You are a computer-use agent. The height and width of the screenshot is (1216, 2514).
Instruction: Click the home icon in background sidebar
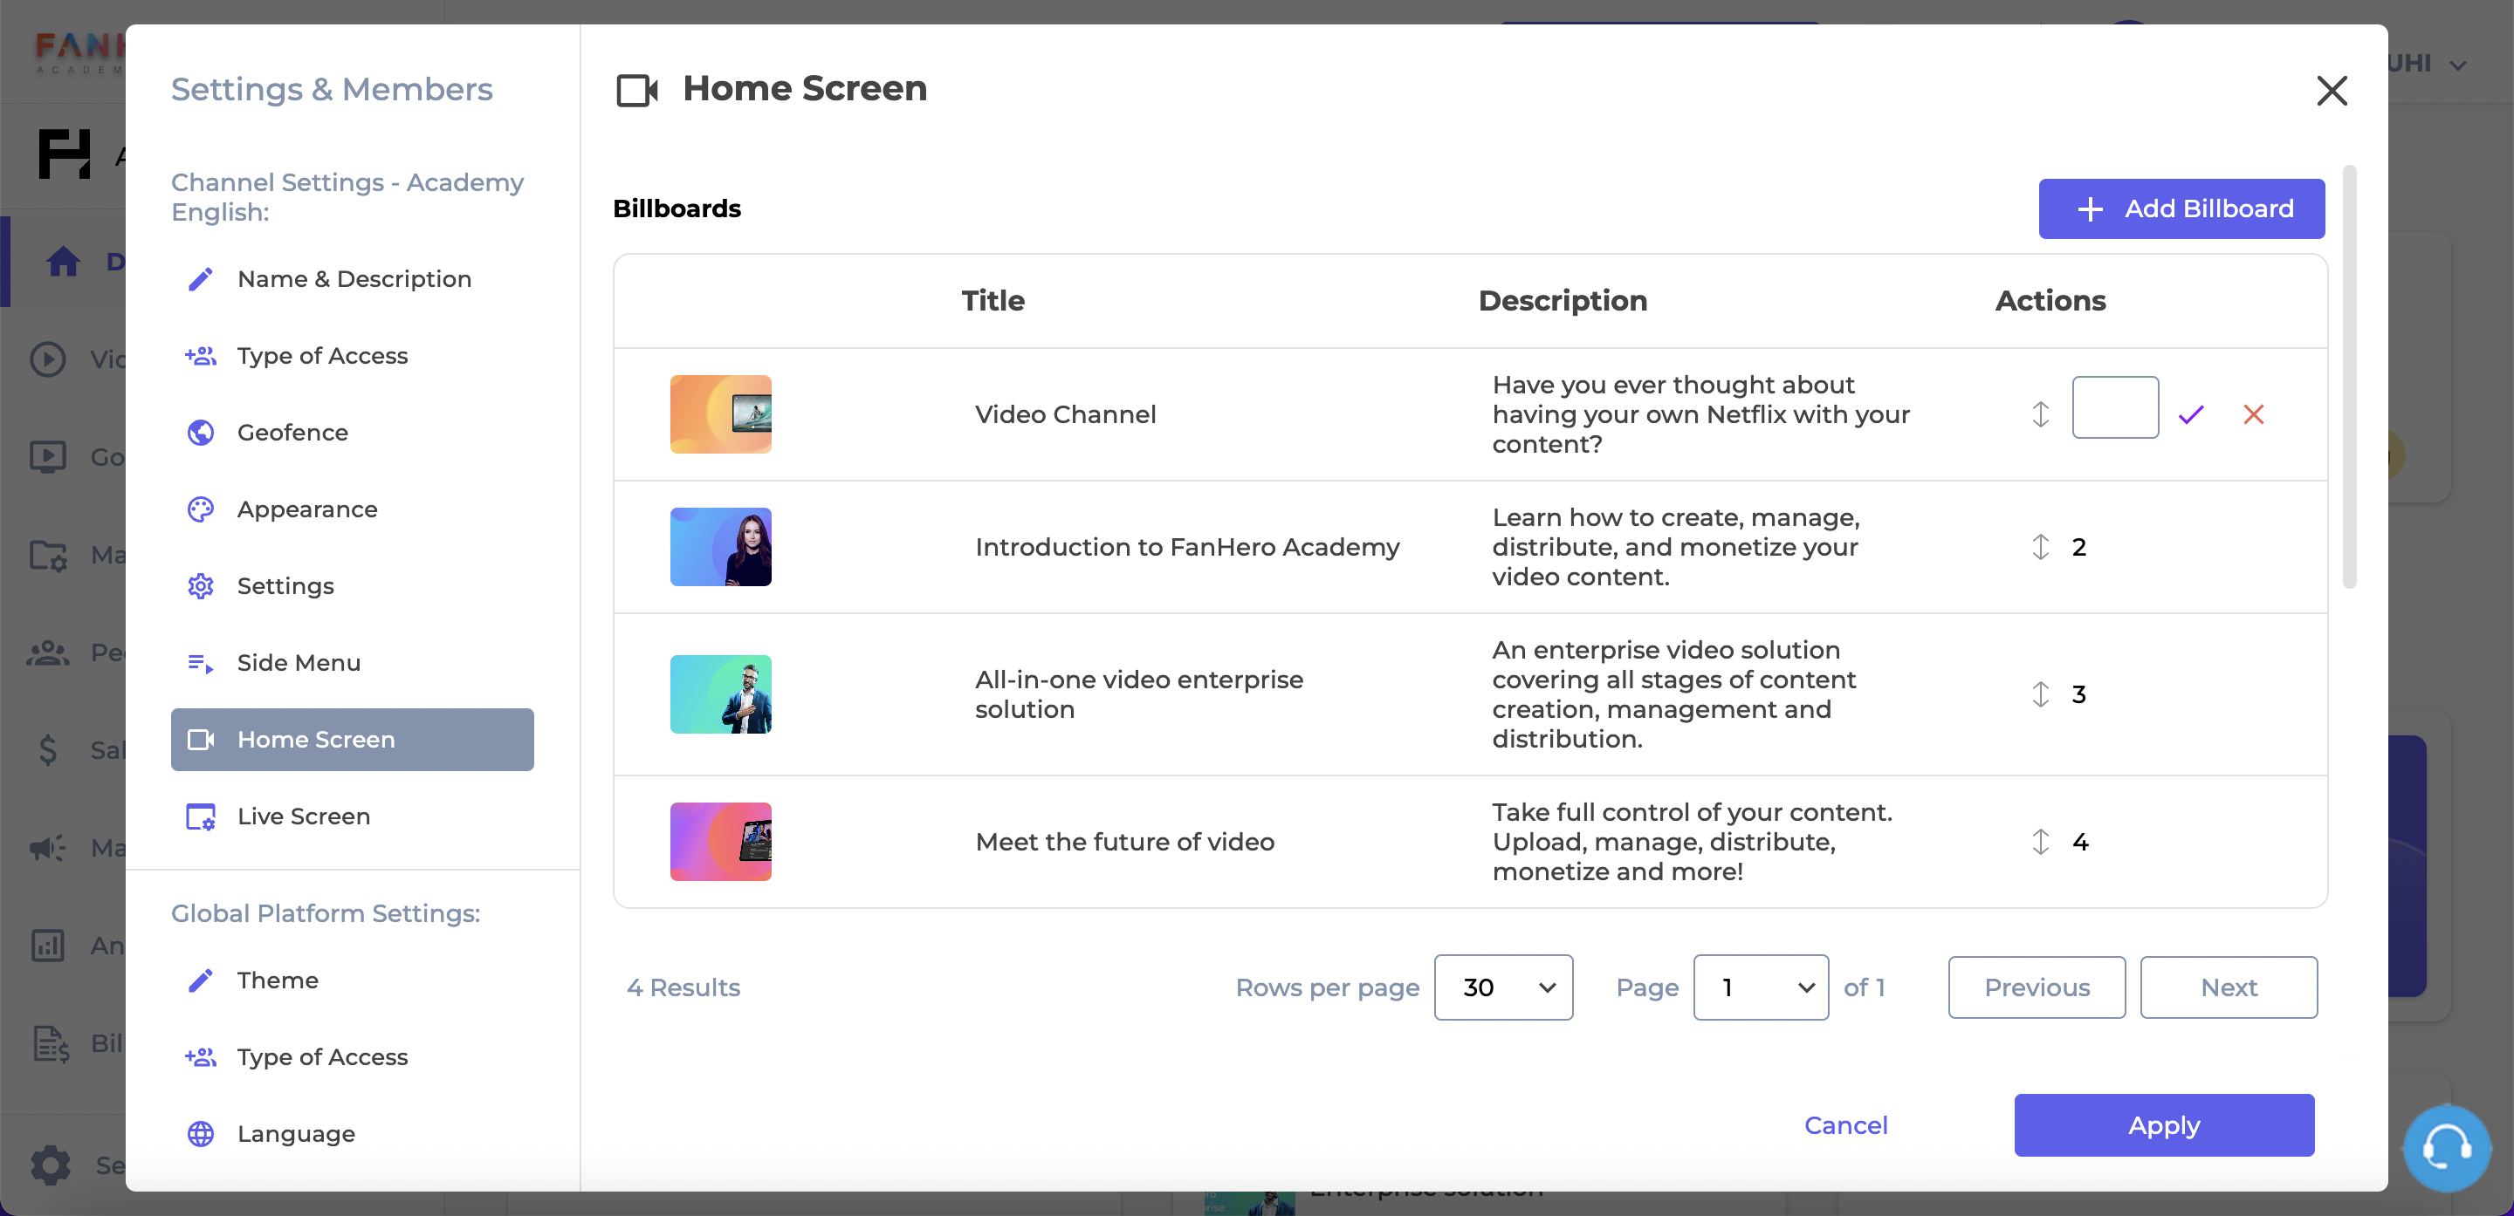pyautogui.click(x=64, y=262)
